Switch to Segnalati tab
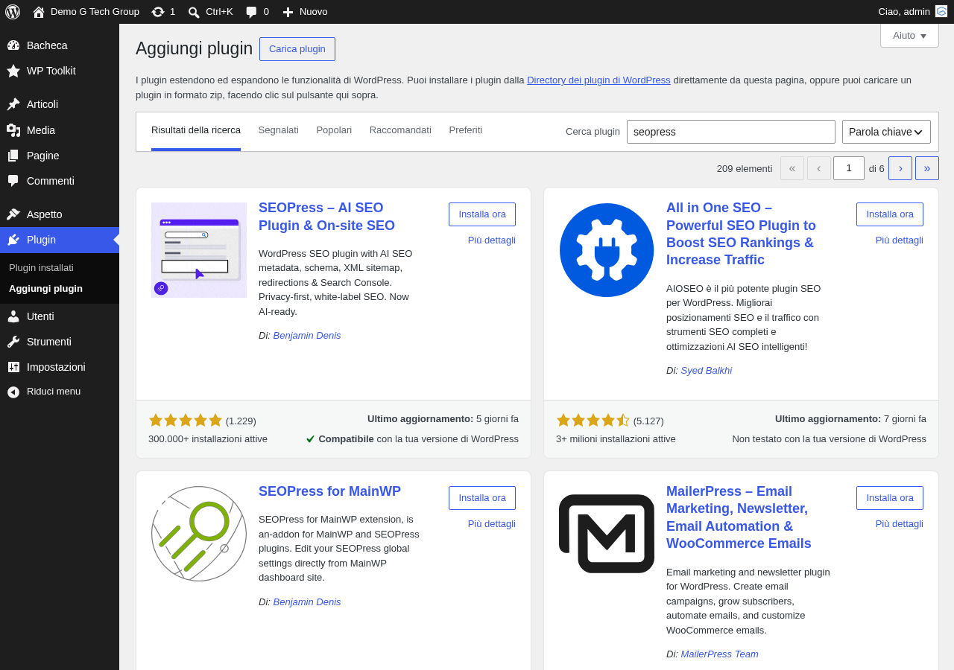The height and width of the screenshot is (670, 954). coord(279,130)
